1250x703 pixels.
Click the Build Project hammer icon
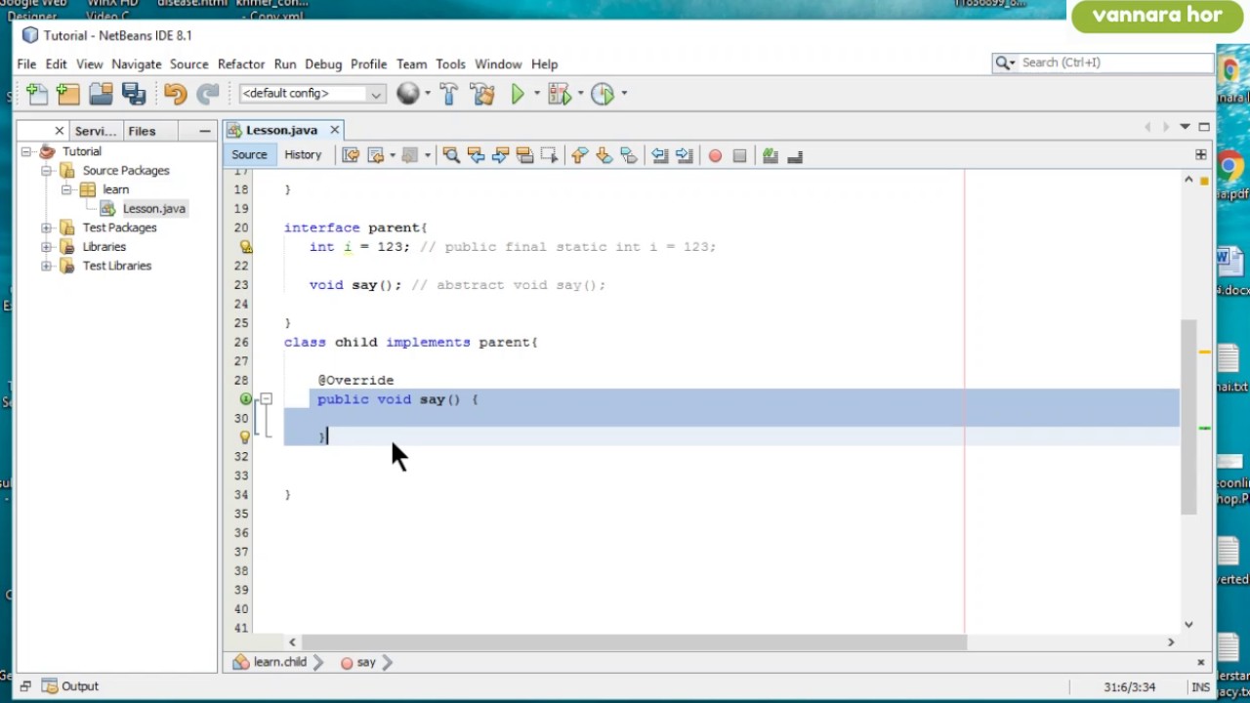[x=449, y=94]
